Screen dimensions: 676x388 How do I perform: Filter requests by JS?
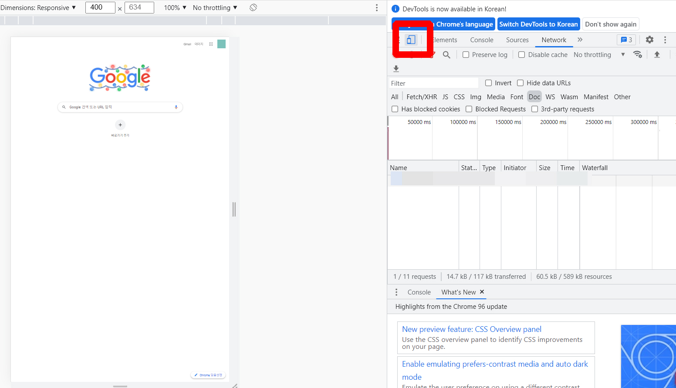click(445, 97)
